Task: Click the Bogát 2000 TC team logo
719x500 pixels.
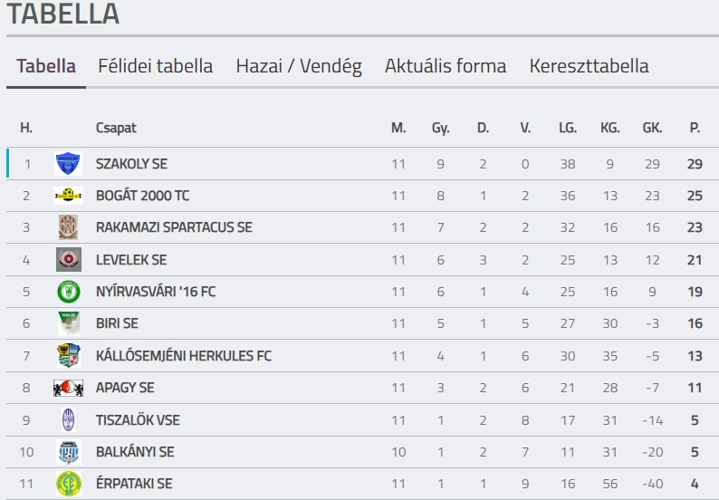Action: coord(68,196)
